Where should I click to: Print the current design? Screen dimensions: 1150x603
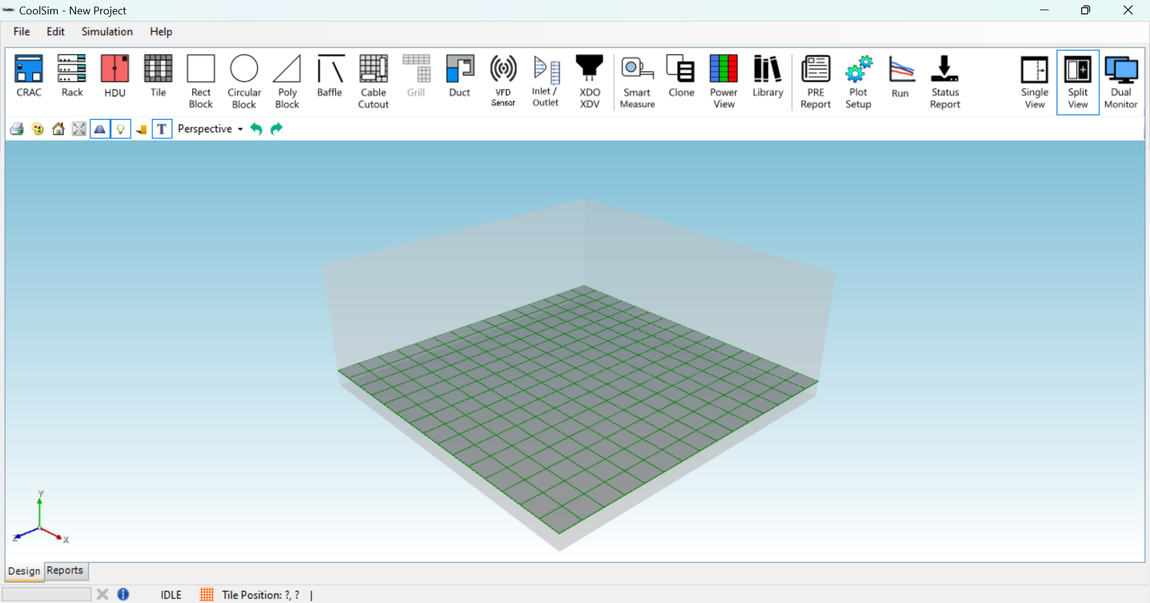coord(16,129)
